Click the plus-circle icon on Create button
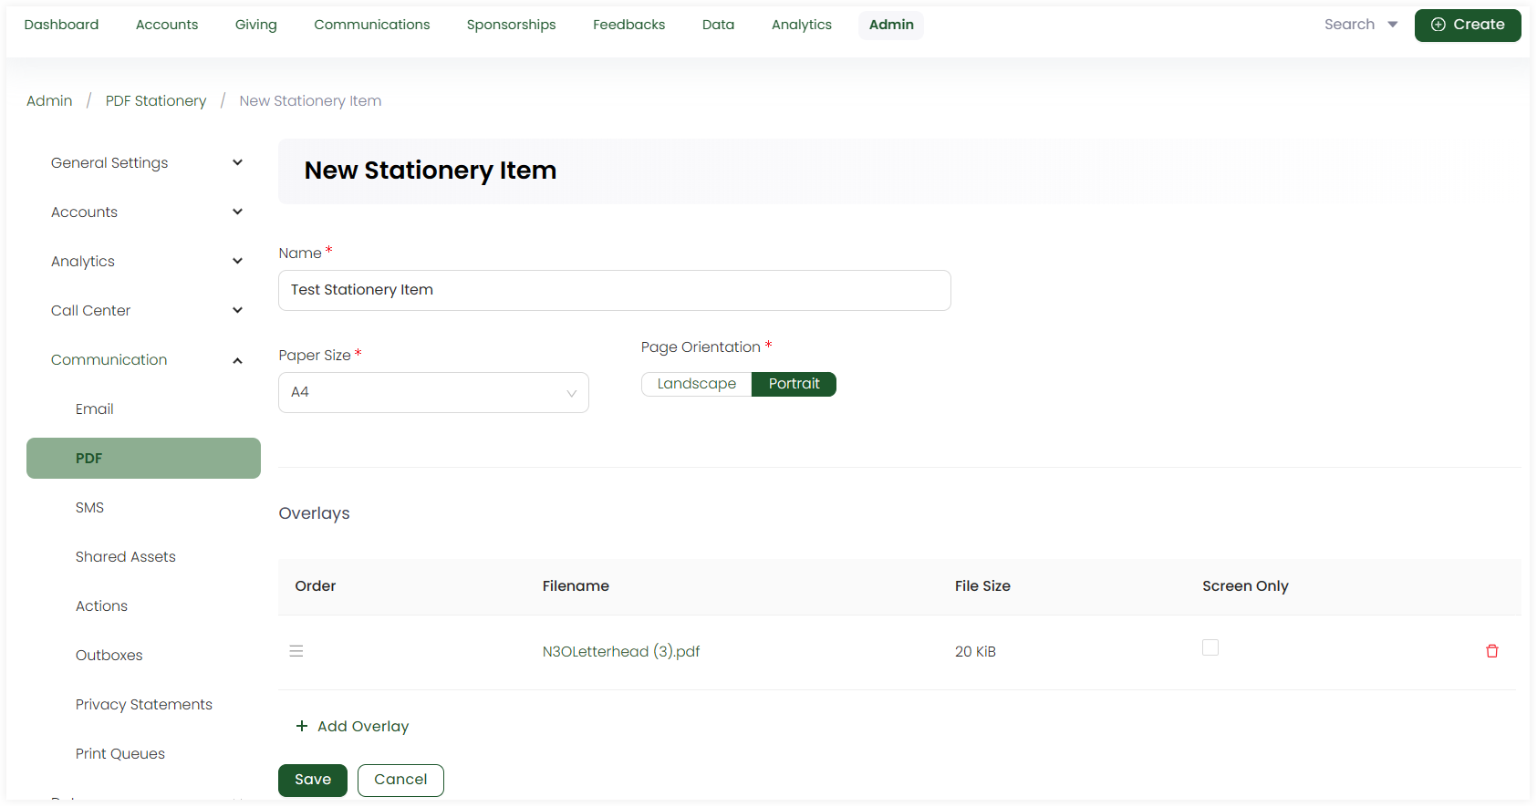 (1438, 25)
